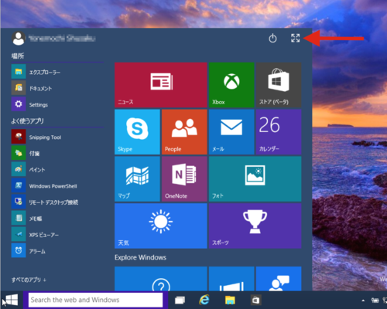Image resolution: width=387 pixels, height=309 pixels.
Task: Open the 天気 weather tile
Action: (161, 226)
